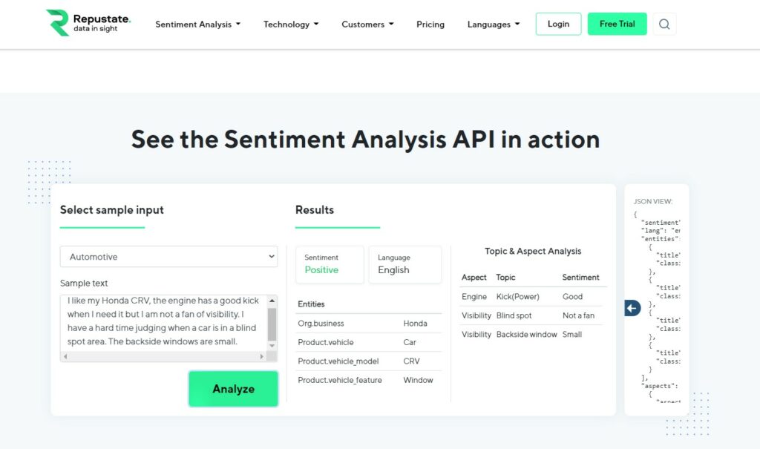Open the search magnifier icon
This screenshot has height=449, width=760.
click(664, 24)
